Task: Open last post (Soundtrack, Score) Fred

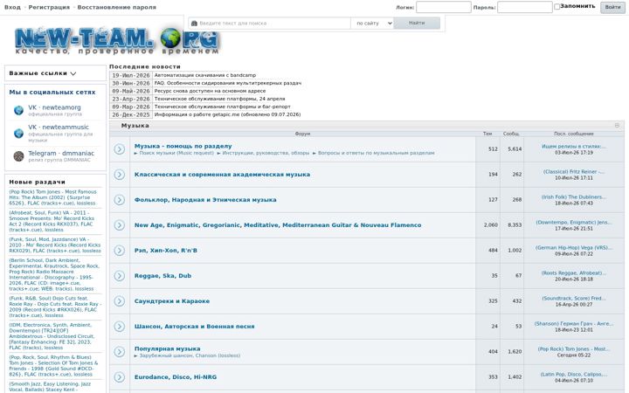Action: coord(574,299)
